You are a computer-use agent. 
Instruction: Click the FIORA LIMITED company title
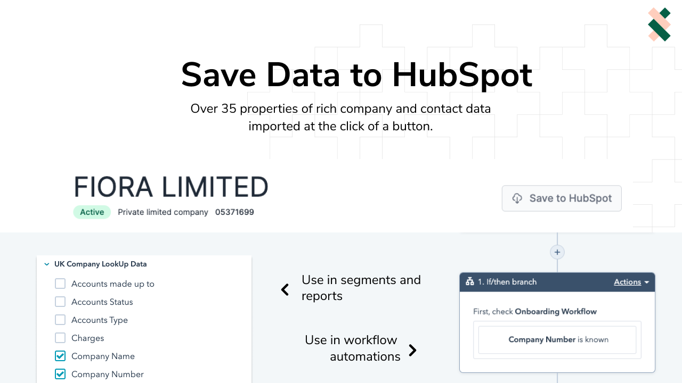coord(171,187)
